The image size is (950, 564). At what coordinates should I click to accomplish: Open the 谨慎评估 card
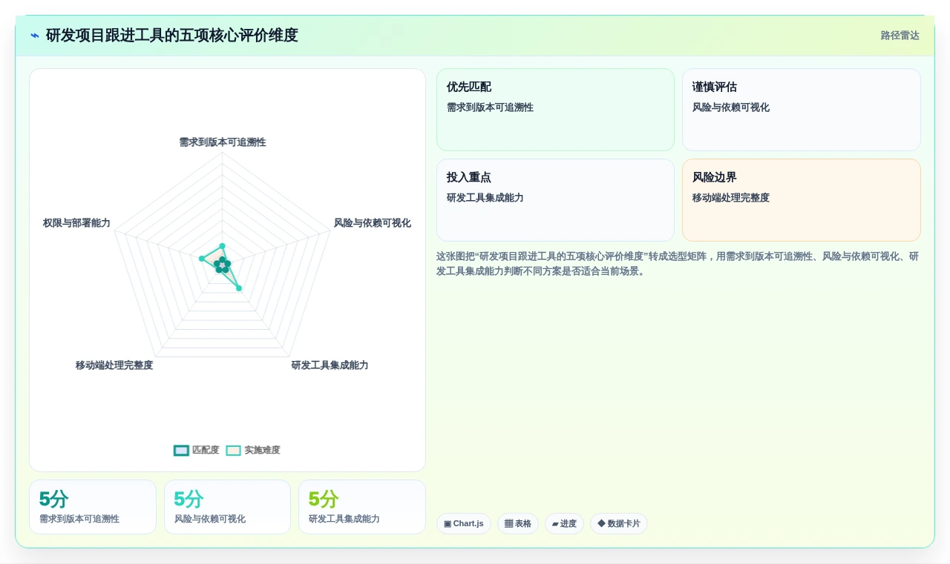click(x=802, y=110)
